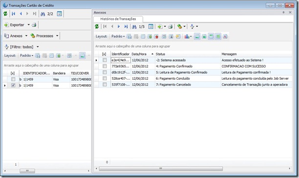Click horizontal scrollbar thumb in Histórico panel

[x=161, y=168]
